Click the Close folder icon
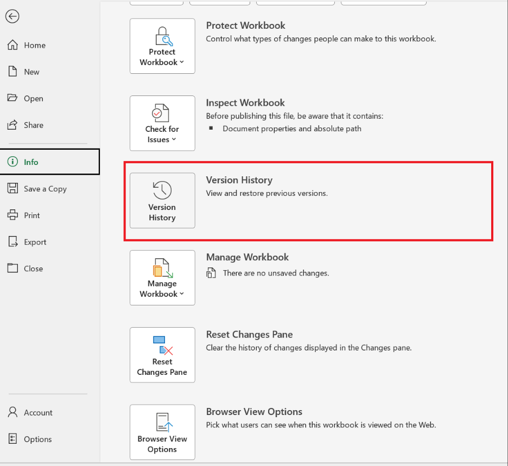Screen dimensions: 508x466 (x=12, y=268)
